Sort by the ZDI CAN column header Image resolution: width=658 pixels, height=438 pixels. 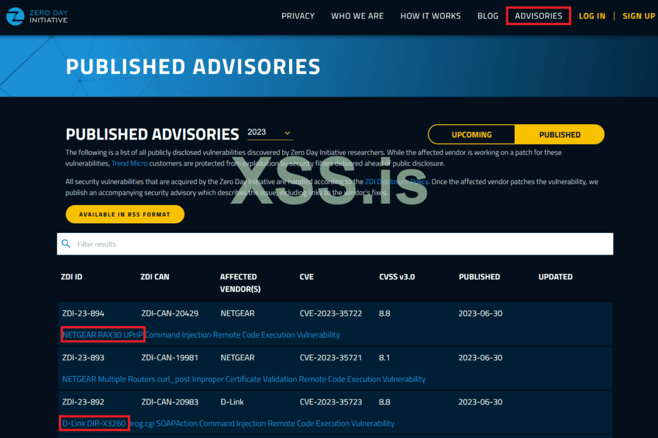click(x=155, y=277)
